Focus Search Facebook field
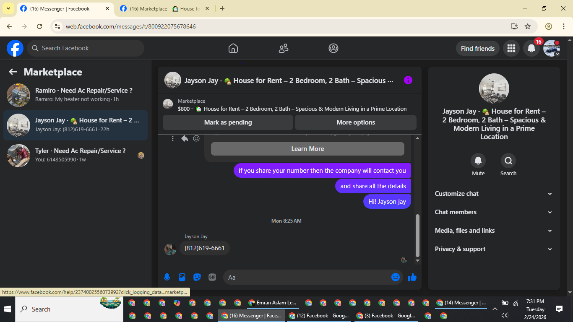Image resolution: width=573 pixels, height=322 pixels. pyautogui.click(x=86, y=48)
